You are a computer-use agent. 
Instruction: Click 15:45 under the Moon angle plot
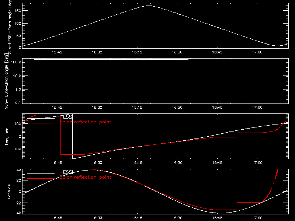(x=57, y=108)
